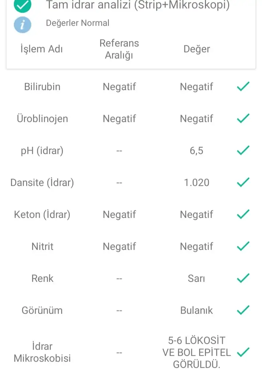Tap the checkmark beside Dansite 1.020

click(x=243, y=182)
